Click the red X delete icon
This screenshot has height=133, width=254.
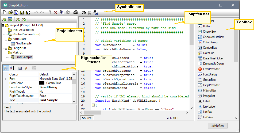click(56, 12)
